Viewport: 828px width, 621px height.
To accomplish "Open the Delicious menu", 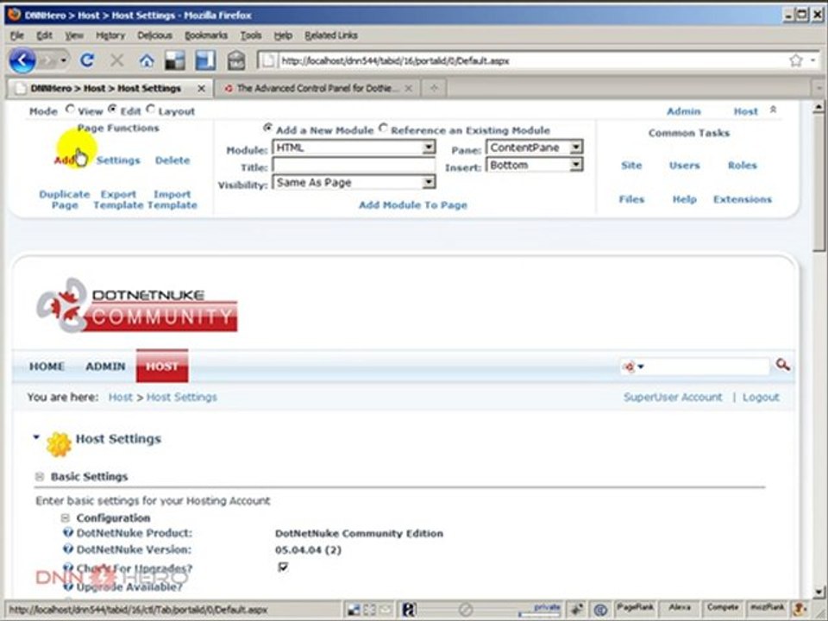I will [x=154, y=35].
